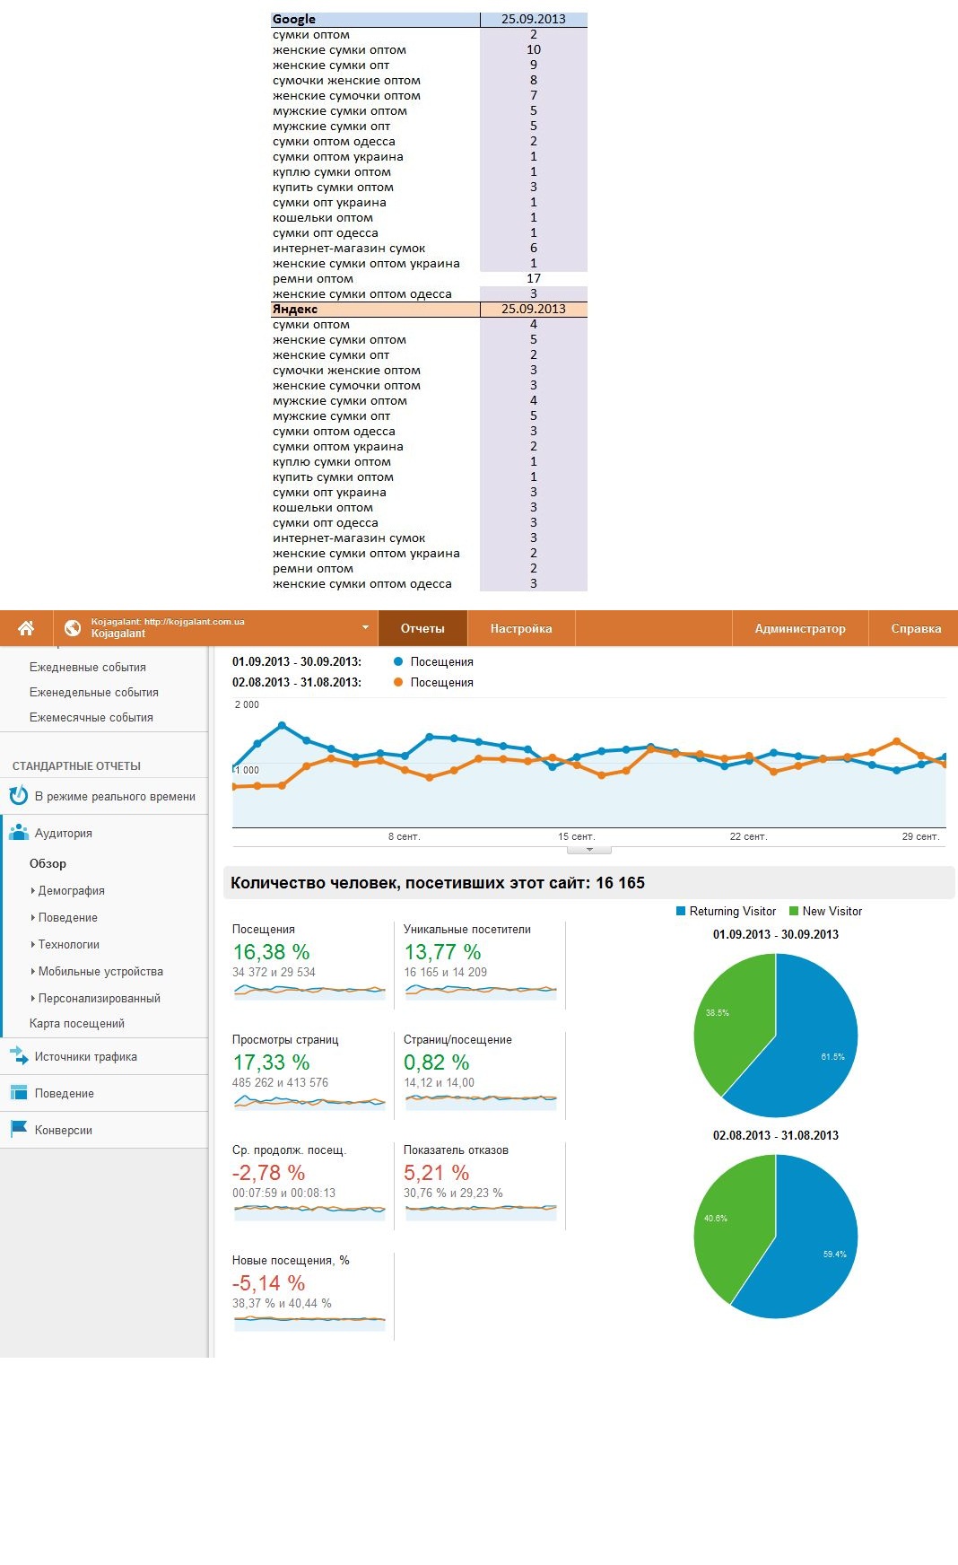Open Еженедельные события in sidebar
Viewport: 958px width, 1565px height.
click(94, 692)
